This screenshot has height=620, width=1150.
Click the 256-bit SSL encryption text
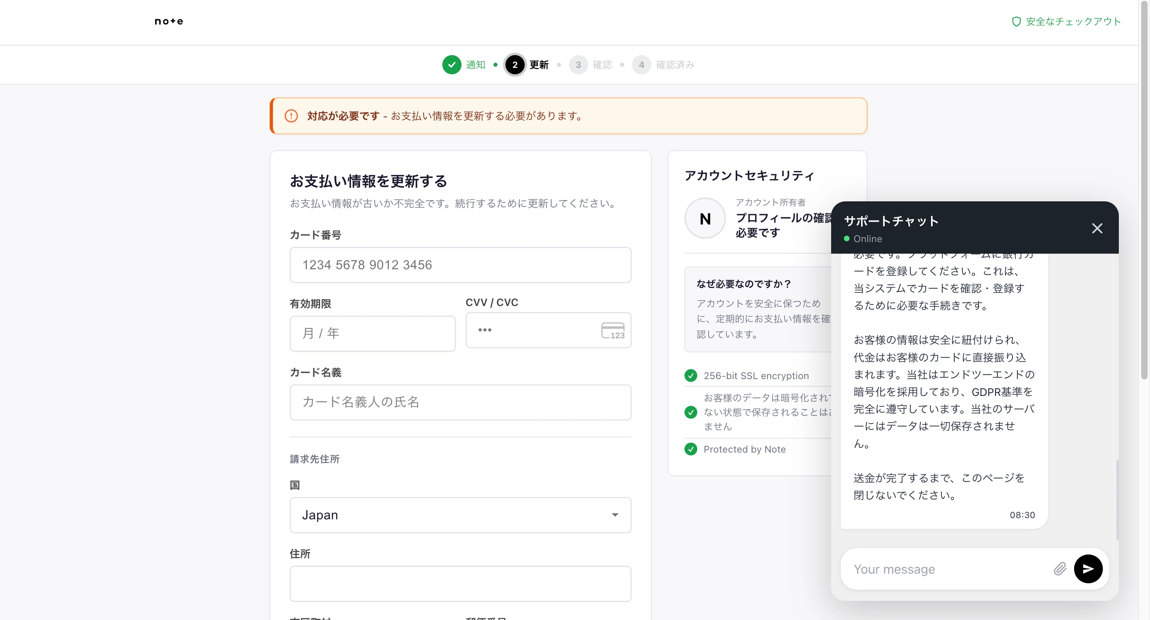(756, 376)
